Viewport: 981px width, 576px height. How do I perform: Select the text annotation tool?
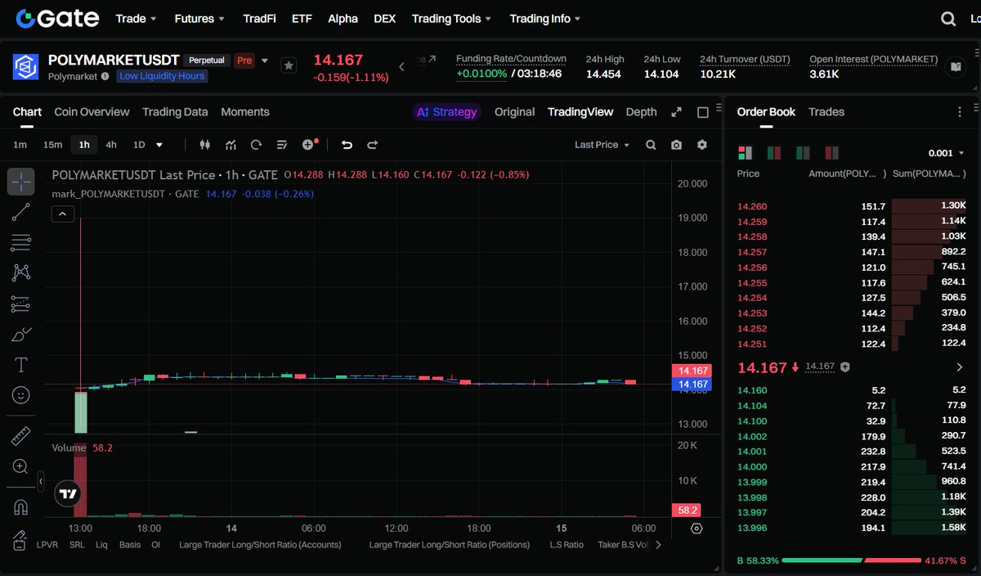21,364
